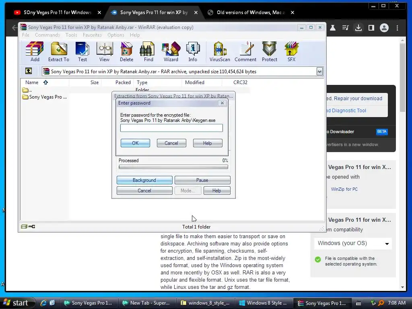Open media controls icon in Chrome toolbar
Image resolution: width=412 pixels, height=309 pixels.
[x=346, y=28]
